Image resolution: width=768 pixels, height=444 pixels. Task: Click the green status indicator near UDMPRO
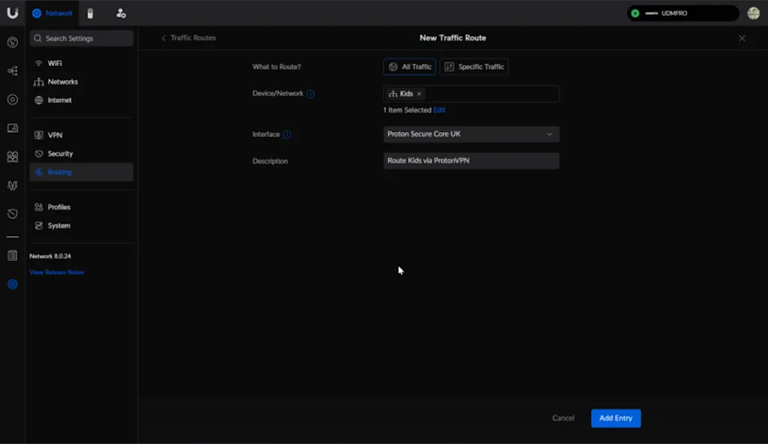pyautogui.click(x=635, y=13)
